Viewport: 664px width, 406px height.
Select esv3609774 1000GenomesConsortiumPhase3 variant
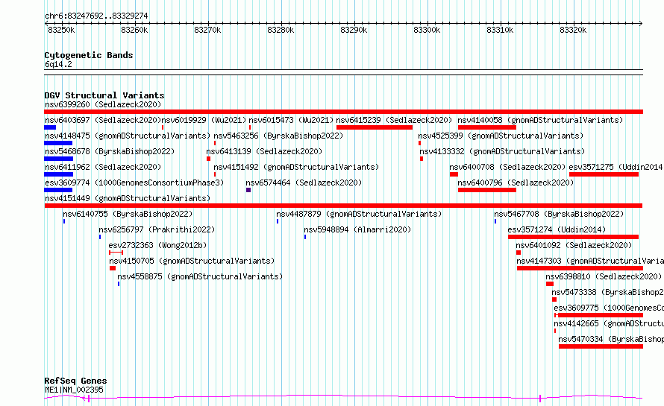click(x=134, y=183)
